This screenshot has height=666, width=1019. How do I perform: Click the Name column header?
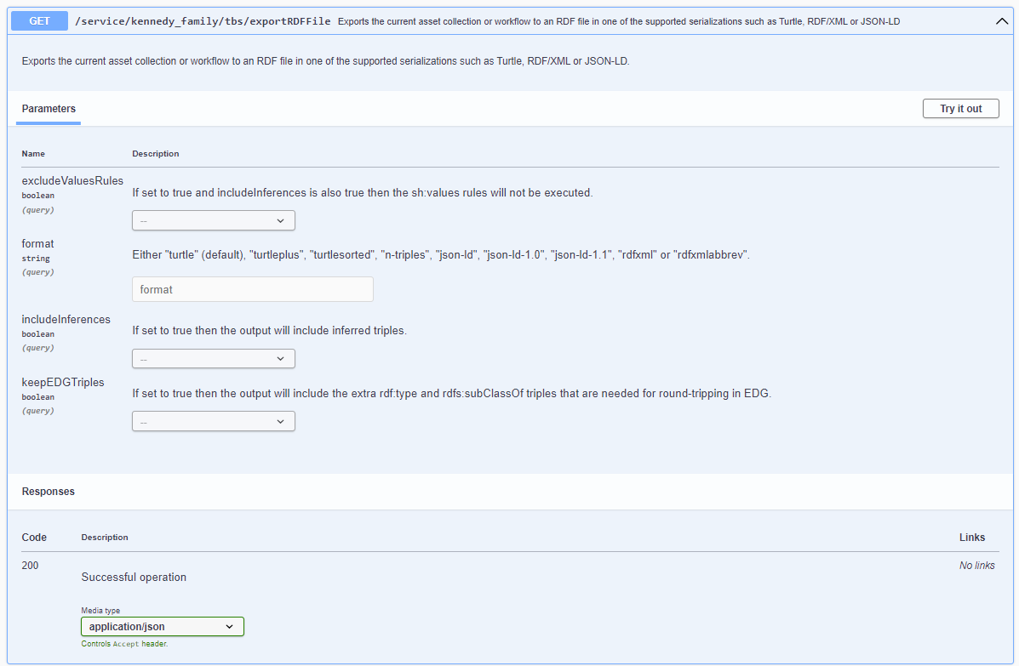[x=33, y=153]
